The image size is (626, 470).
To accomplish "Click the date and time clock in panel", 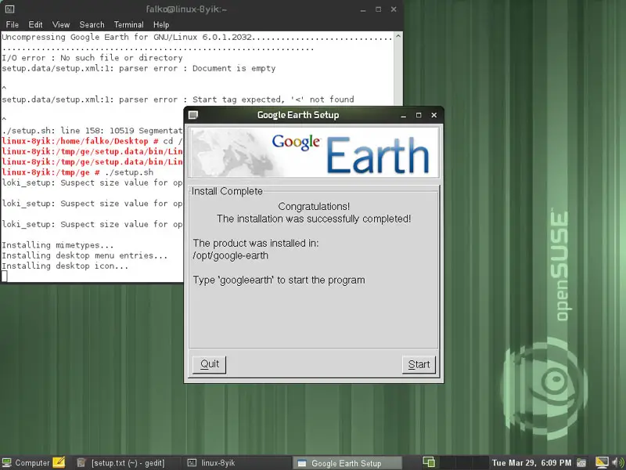I will click(x=531, y=463).
